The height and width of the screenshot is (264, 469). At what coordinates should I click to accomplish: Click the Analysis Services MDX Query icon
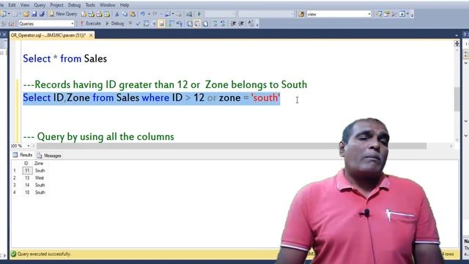[x=92, y=14]
